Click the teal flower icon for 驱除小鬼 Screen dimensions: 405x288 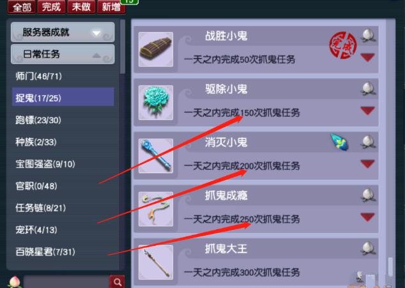[156, 103]
